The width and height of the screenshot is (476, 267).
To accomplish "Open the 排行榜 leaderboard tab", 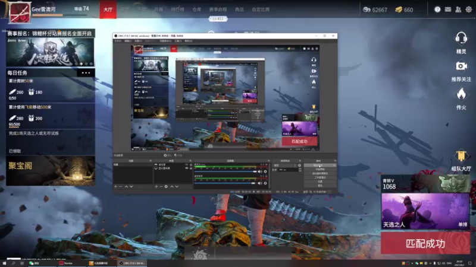I will click(x=177, y=9).
